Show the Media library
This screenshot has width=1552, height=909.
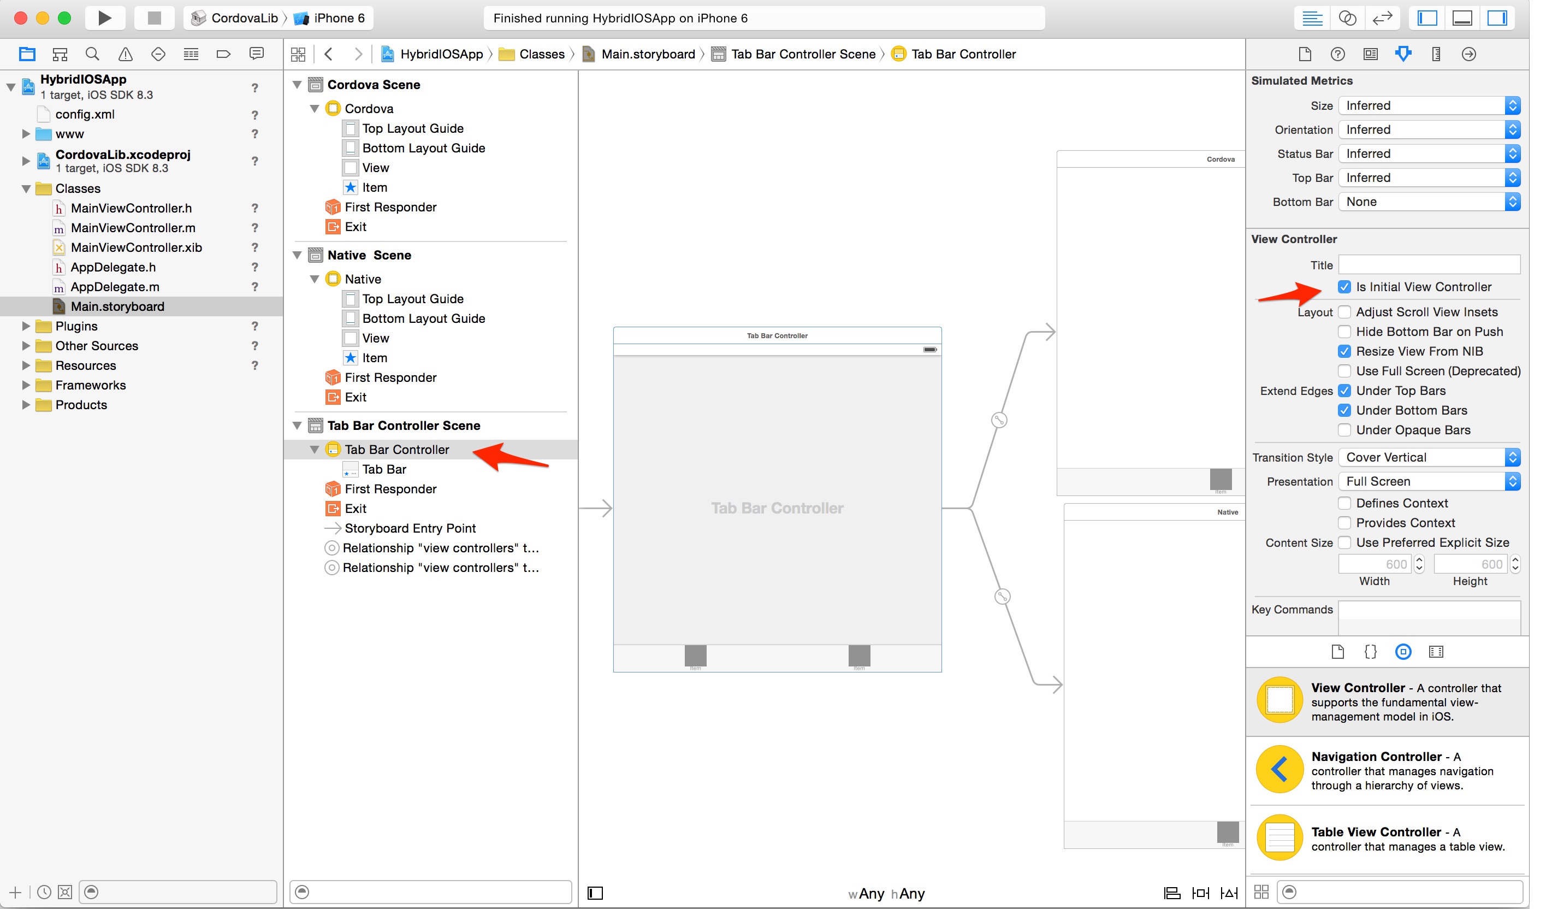1436,651
